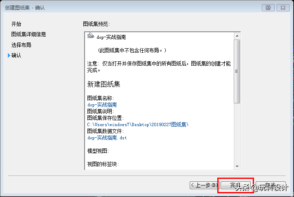Close the 创建图纸集 dialog window
The image size is (294, 197).
(283, 8)
